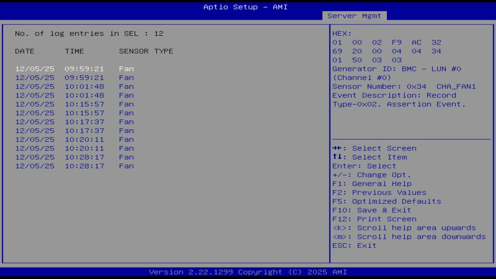
Task: Click the SEL entries count line
Action: 89,33
